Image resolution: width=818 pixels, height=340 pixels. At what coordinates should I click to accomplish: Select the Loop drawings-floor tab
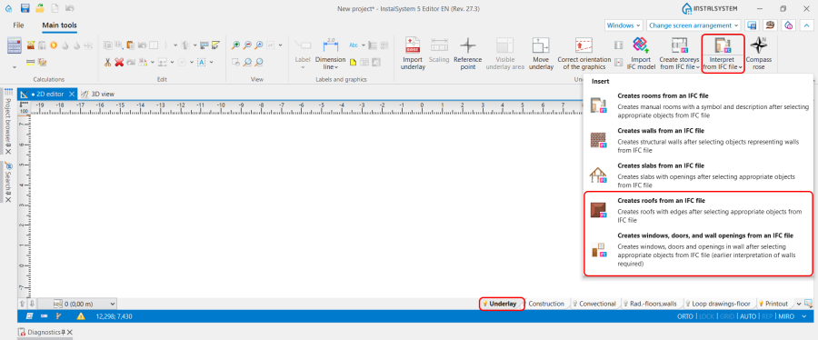pos(721,304)
